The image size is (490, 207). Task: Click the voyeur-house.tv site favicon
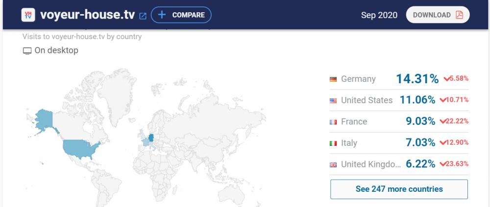(27, 15)
